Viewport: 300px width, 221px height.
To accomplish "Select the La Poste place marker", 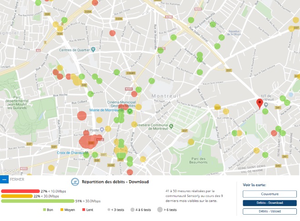I will [102, 130].
